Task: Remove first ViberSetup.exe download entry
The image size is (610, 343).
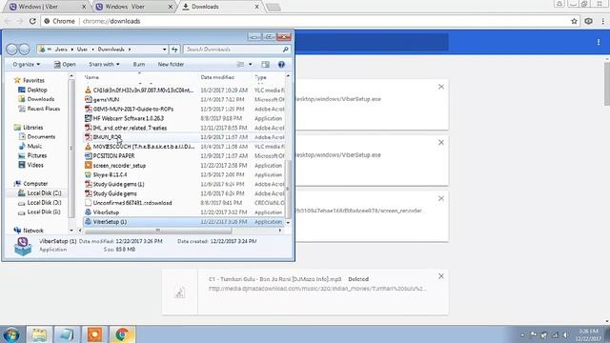Action: click(x=441, y=87)
